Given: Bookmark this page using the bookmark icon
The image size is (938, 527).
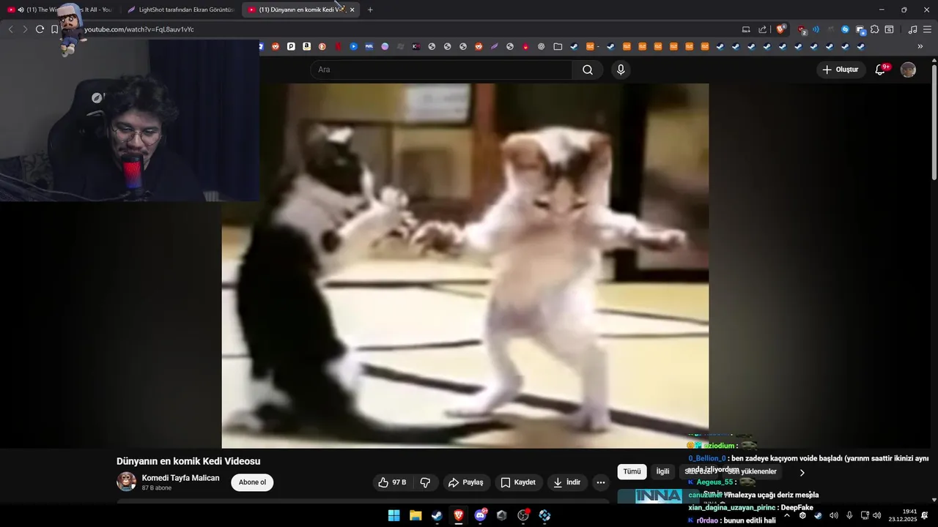Looking at the screenshot, I should point(55,29).
